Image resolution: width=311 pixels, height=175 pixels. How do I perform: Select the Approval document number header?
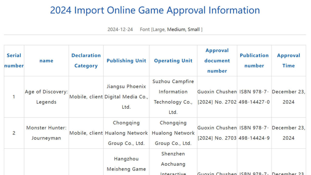217,60
